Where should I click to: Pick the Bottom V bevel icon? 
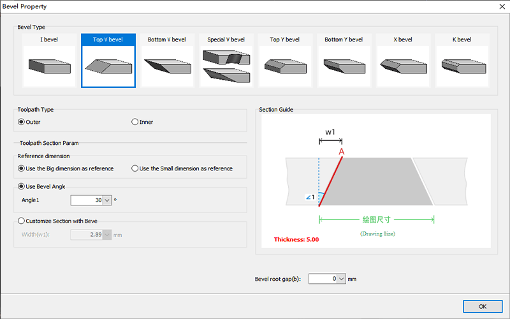166,64
